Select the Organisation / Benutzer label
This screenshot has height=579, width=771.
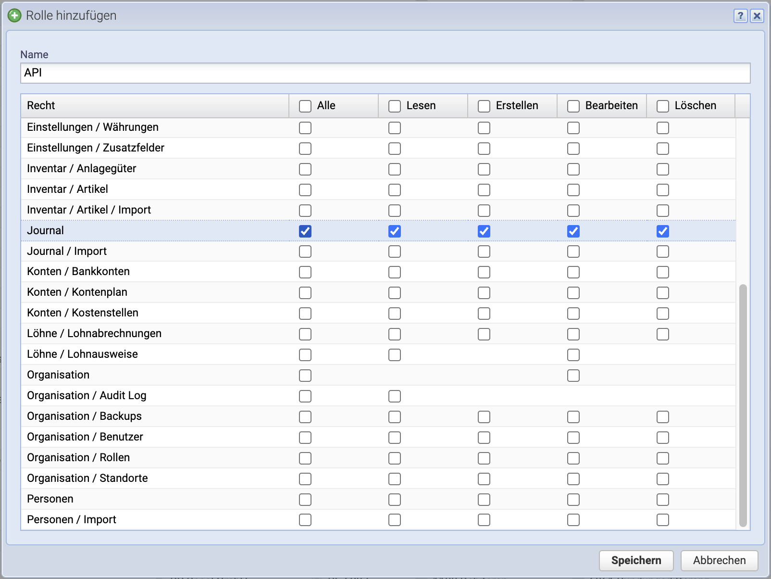click(x=85, y=437)
